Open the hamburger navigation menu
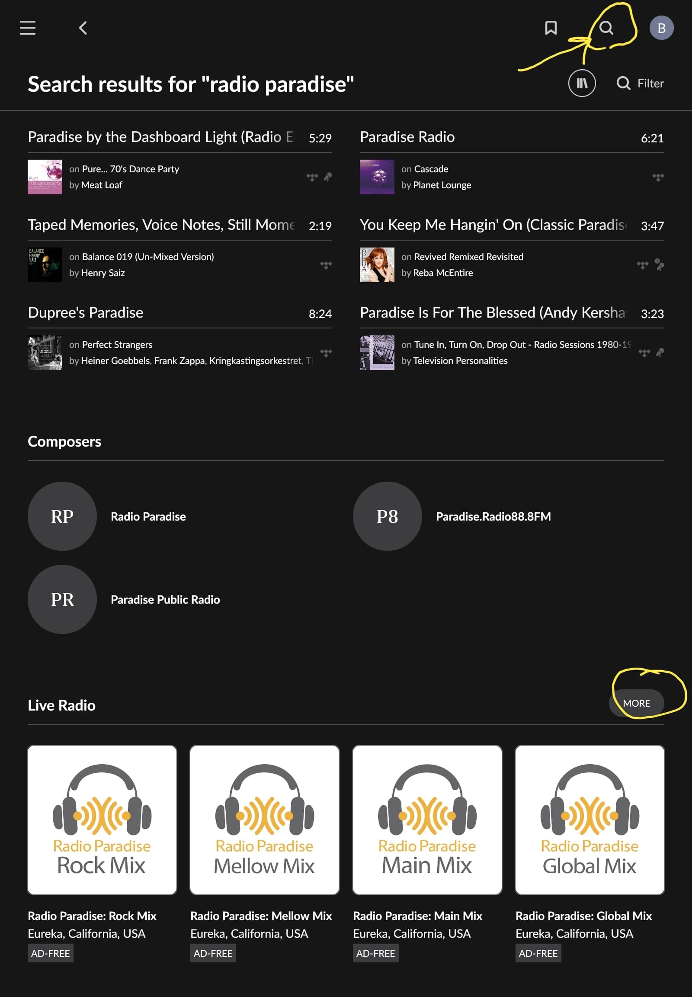Viewport: 692px width, 997px height. point(28,28)
